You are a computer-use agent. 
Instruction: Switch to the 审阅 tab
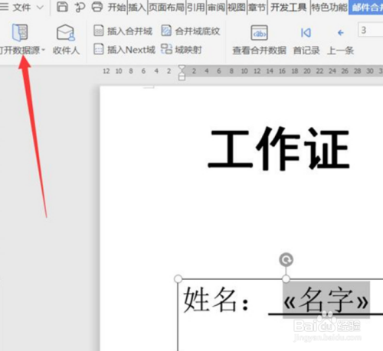(x=216, y=8)
